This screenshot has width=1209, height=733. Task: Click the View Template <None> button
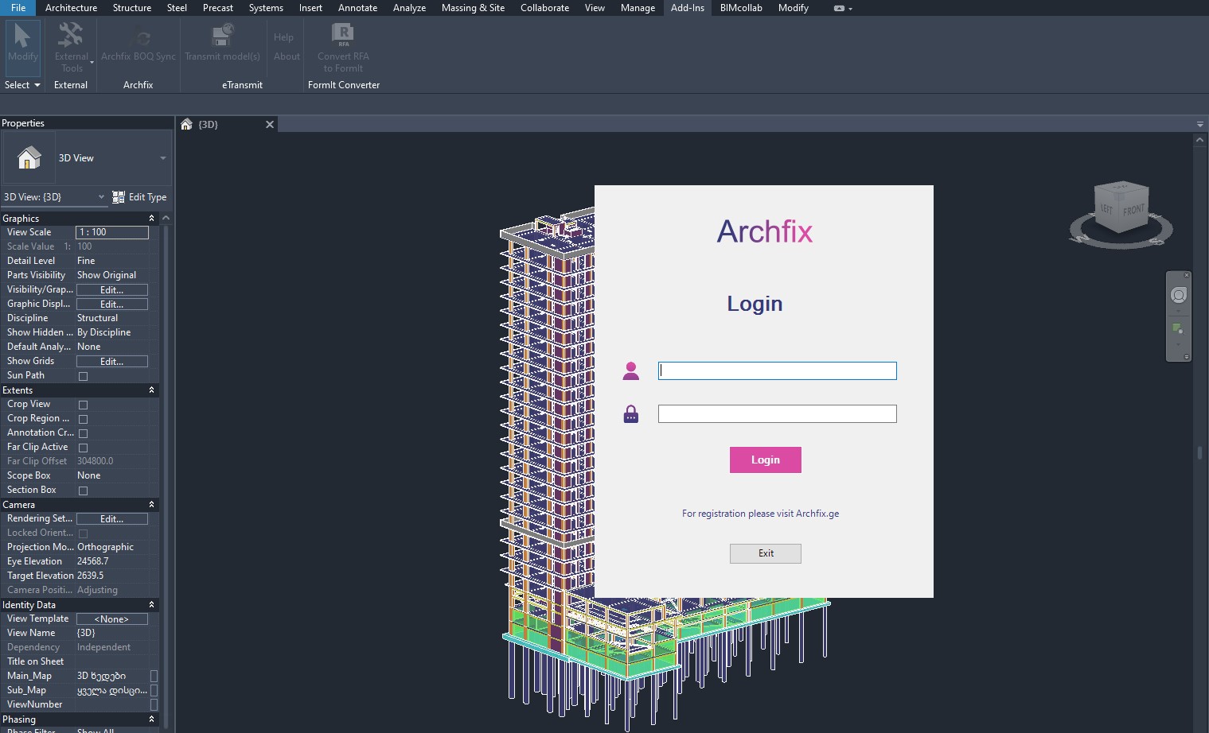pos(112,619)
